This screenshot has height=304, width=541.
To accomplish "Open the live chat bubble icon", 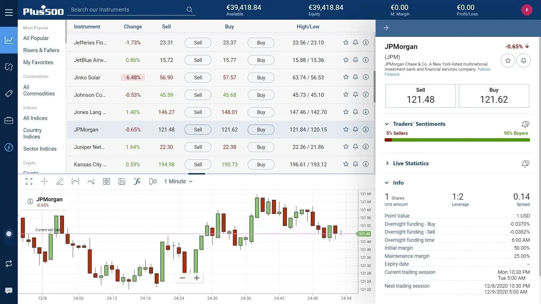I will 9,290.
